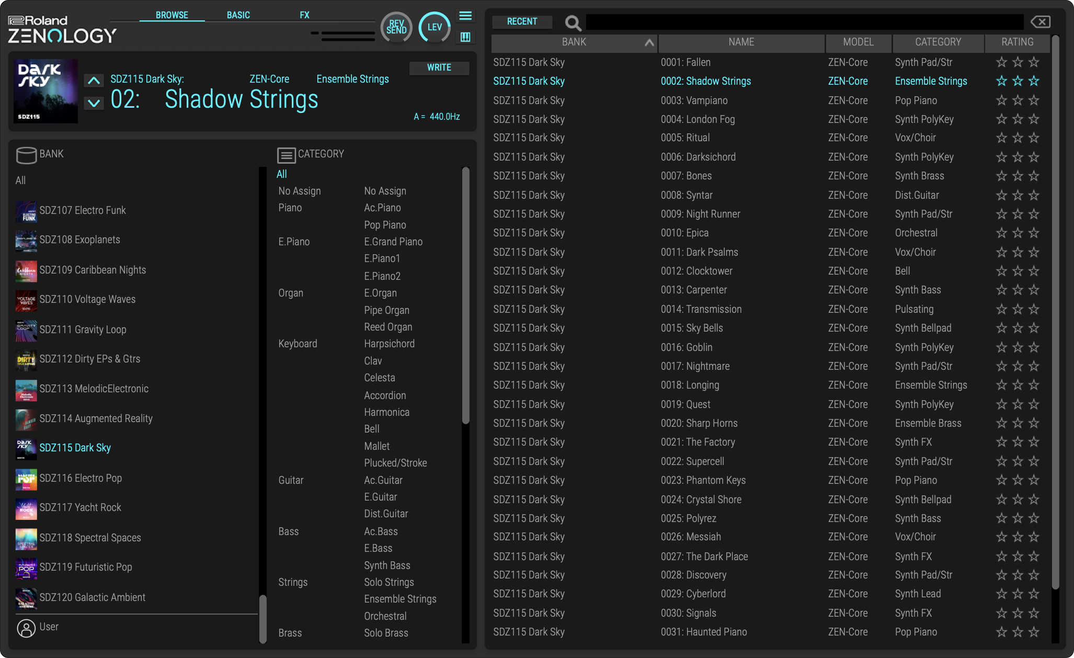1074x658 pixels.
Task: Sort list by MODEL column header
Action: (x=859, y=42)
